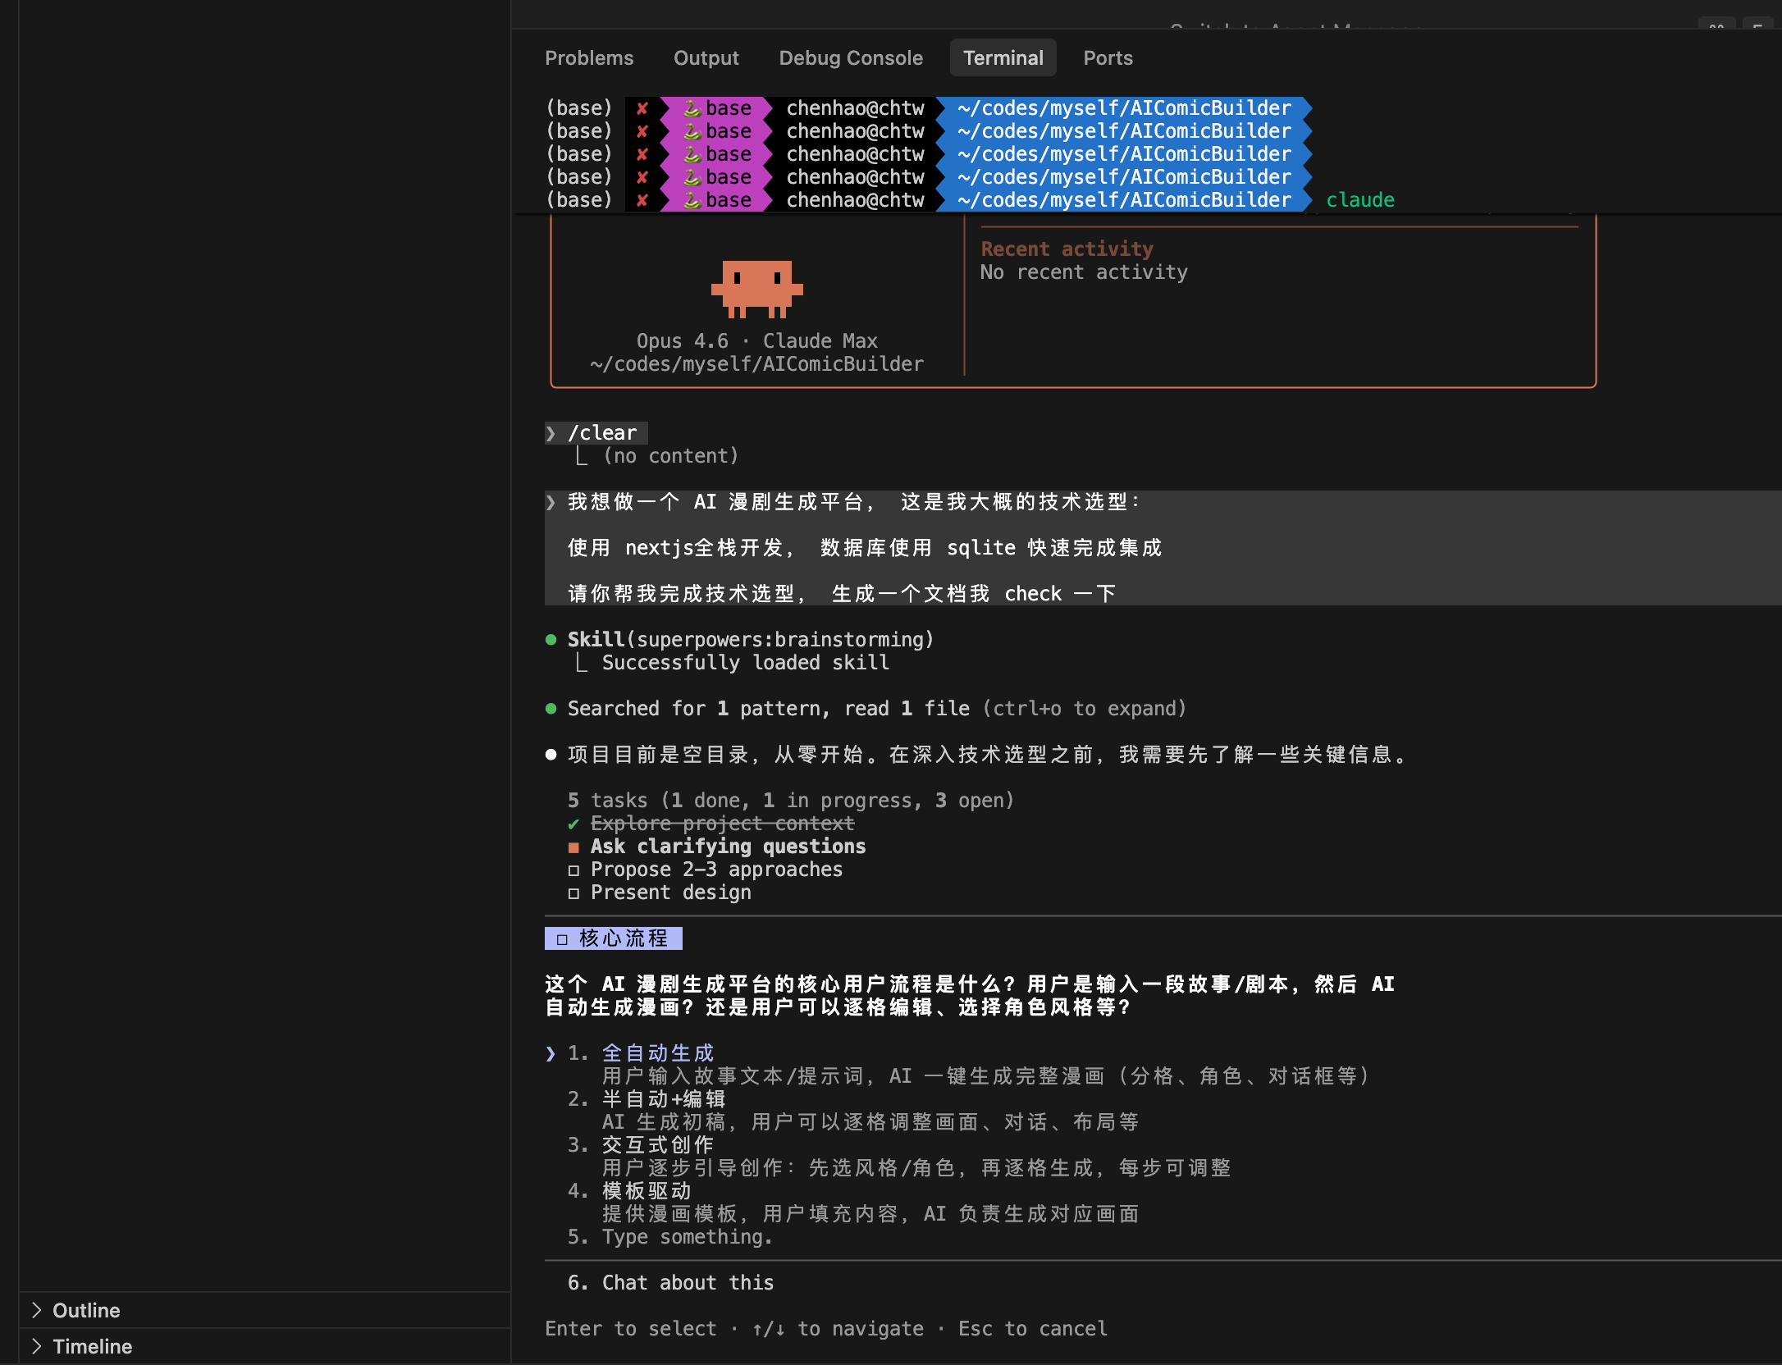Click the Type something input option
Image resolution: width=1782 pixels, height=1365 pixels.
coord(687,1237)
